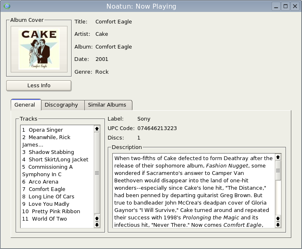Select track 2 Meanwhile, Rick James...

pos(46,141)
